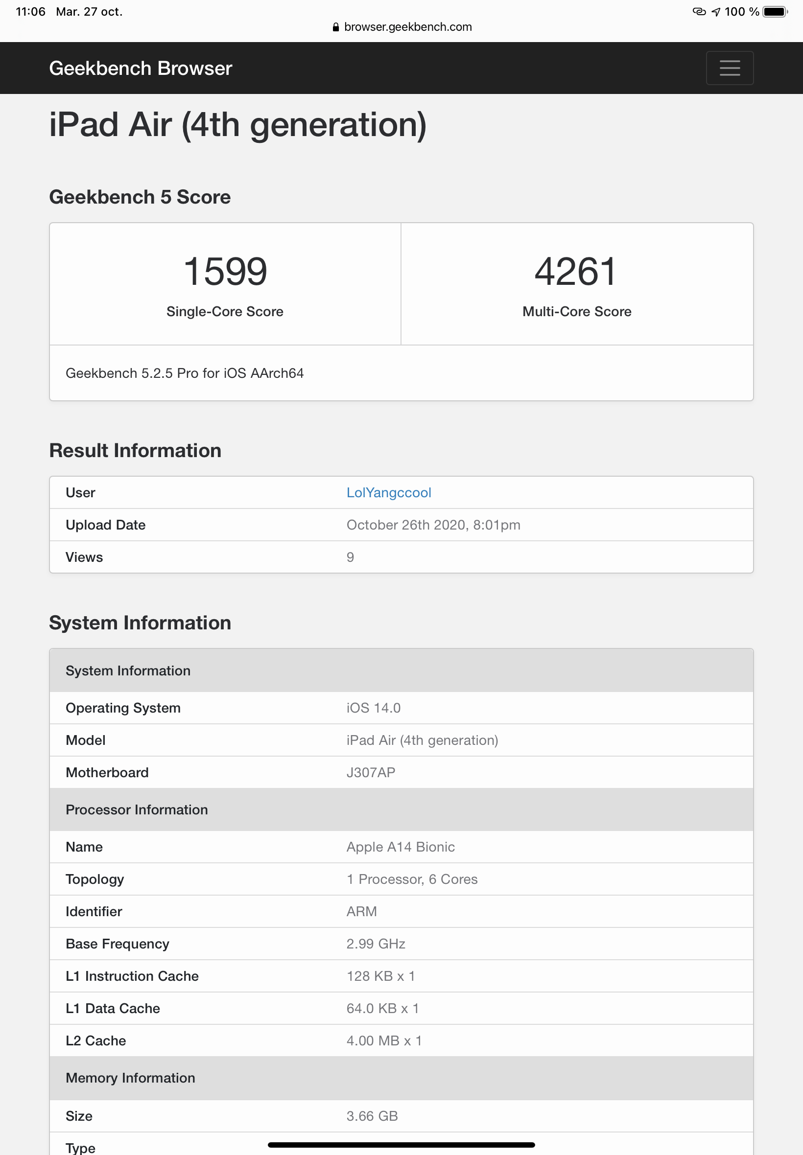Click the Result Information heading
The image size is (803, 1155).
(135, 451)
